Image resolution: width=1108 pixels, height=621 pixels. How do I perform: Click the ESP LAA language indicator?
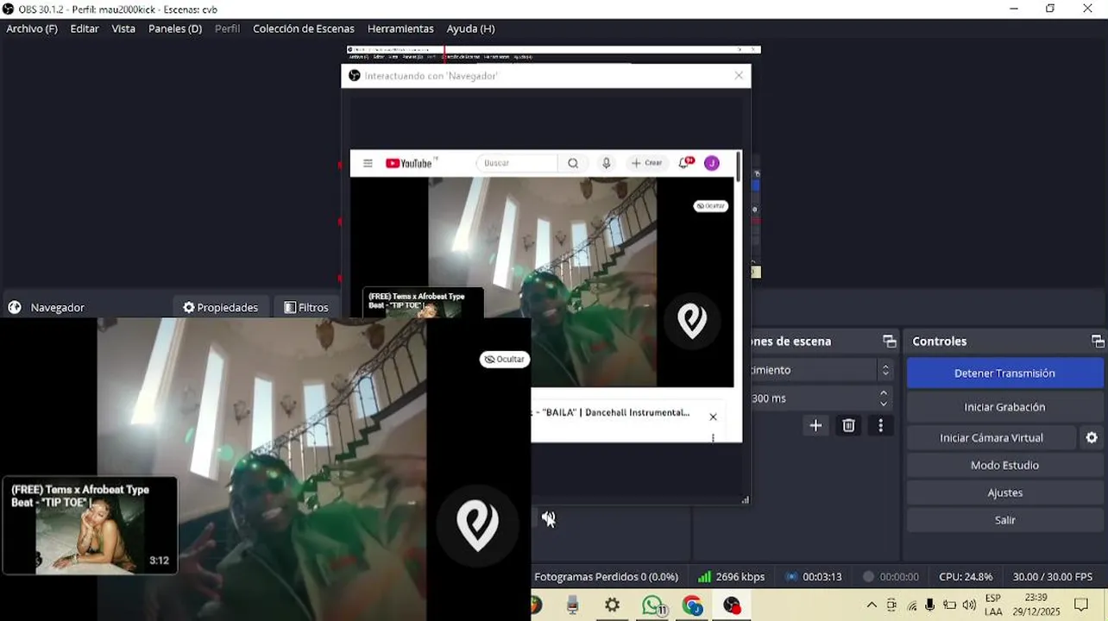point(993,605)
